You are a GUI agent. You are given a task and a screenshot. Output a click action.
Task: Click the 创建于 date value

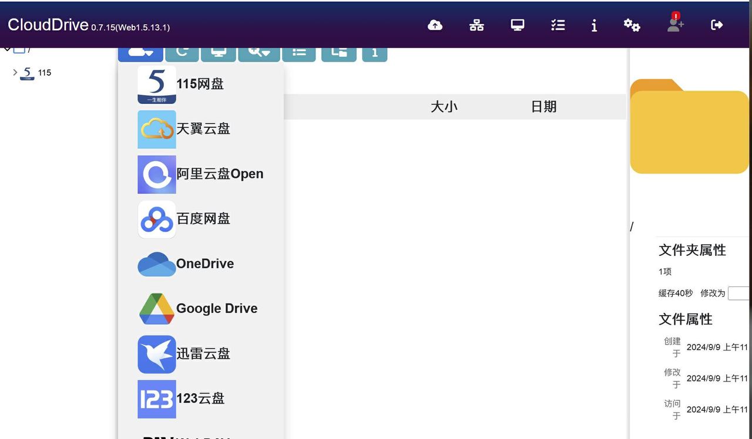(717, 347)
